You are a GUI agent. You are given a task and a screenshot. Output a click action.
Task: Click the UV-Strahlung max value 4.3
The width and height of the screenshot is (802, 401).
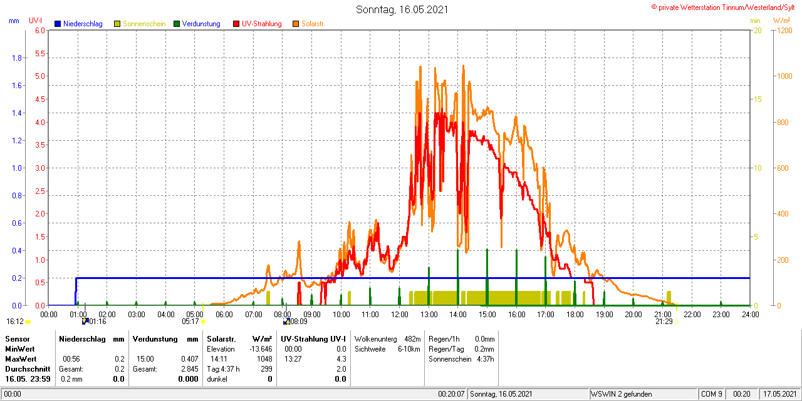coord(341,359)
